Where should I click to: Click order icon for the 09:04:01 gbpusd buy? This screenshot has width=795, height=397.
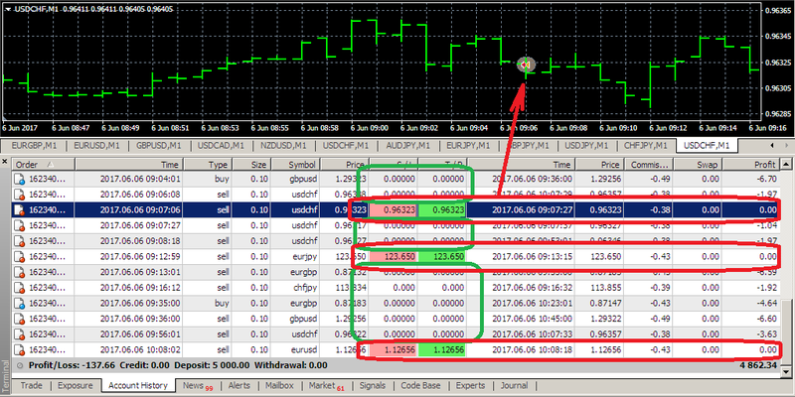20,179
